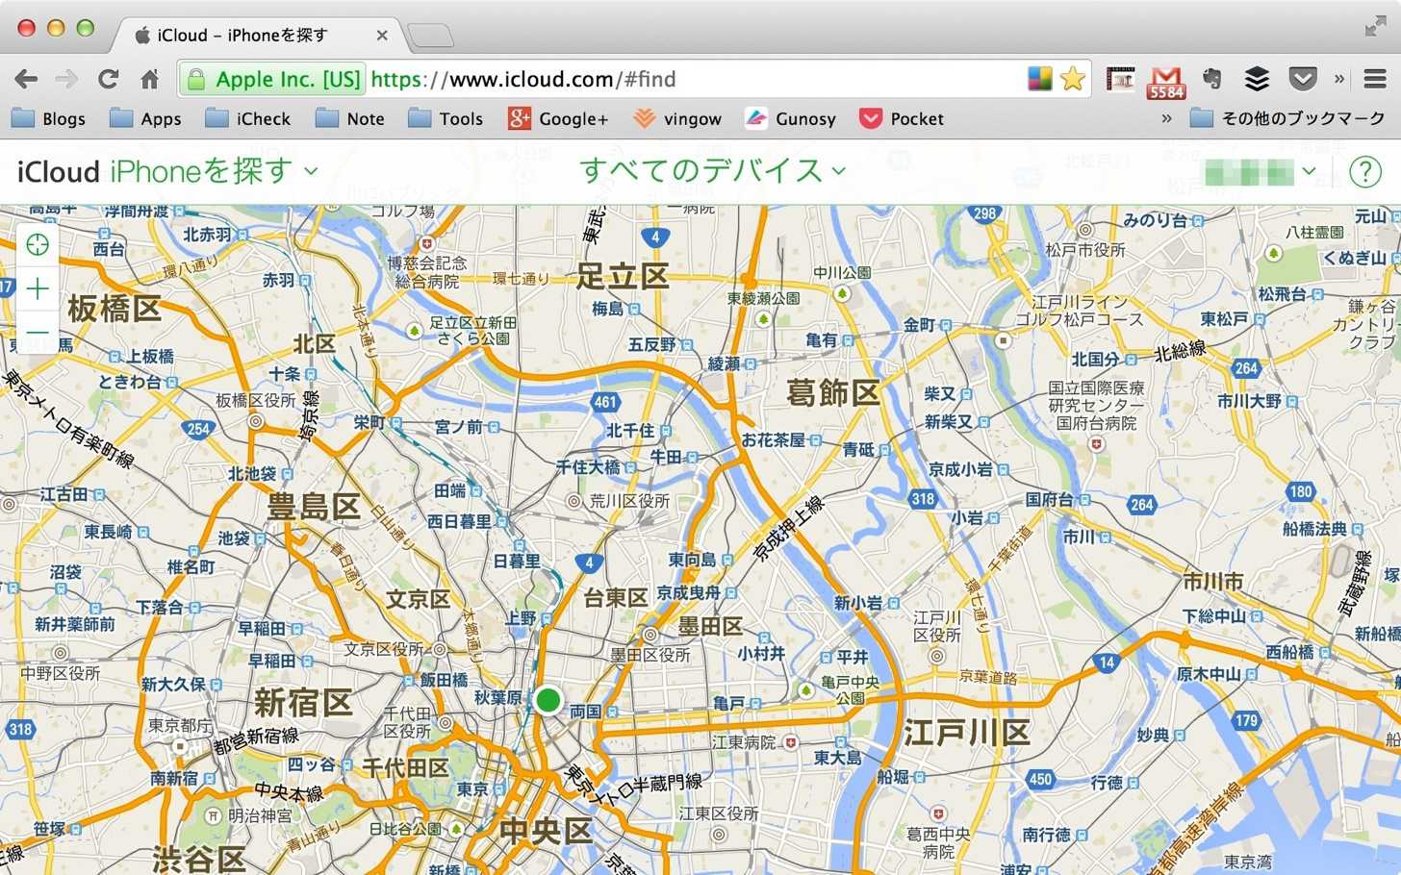Screen dimensions: 1401x875
Task: Click the 亀戸中央公園 park marker
Action: pyautogui.click(x=806, y=691)
